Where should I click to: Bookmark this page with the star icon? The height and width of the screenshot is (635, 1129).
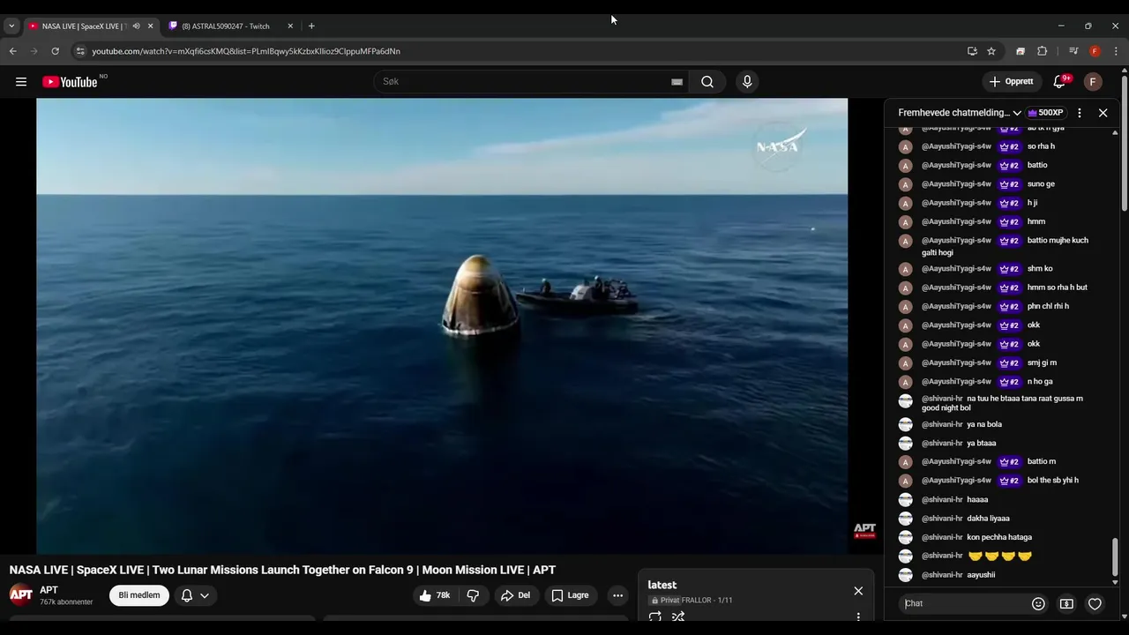[991, 51]
